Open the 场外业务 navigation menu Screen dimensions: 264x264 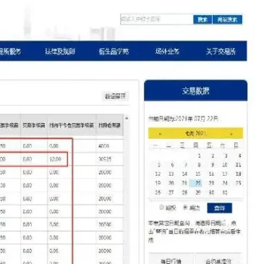(x=167, y=51)
